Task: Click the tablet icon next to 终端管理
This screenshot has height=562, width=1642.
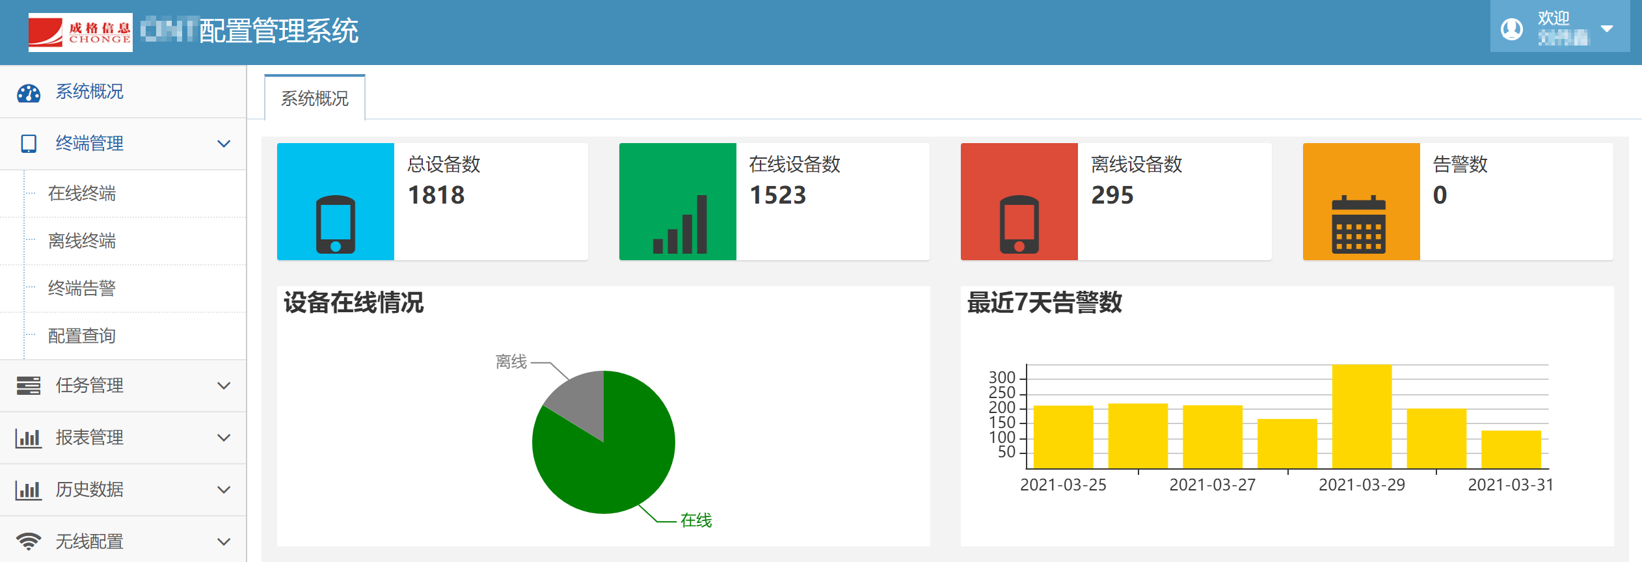Action: click(29, 144)
